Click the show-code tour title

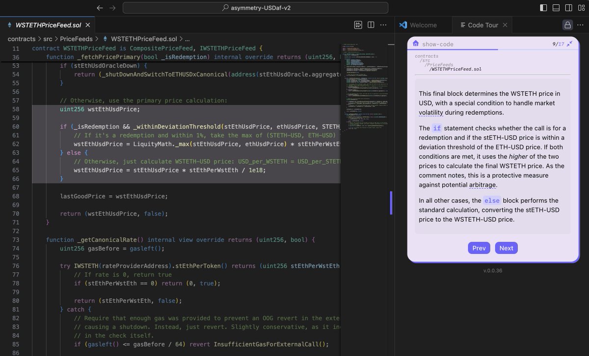pyautogui.click(x=438, y=44)
